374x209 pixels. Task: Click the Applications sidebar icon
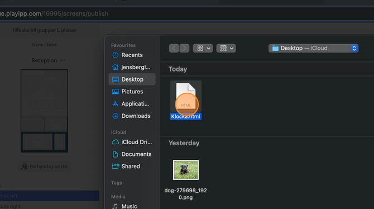(115, 104)
